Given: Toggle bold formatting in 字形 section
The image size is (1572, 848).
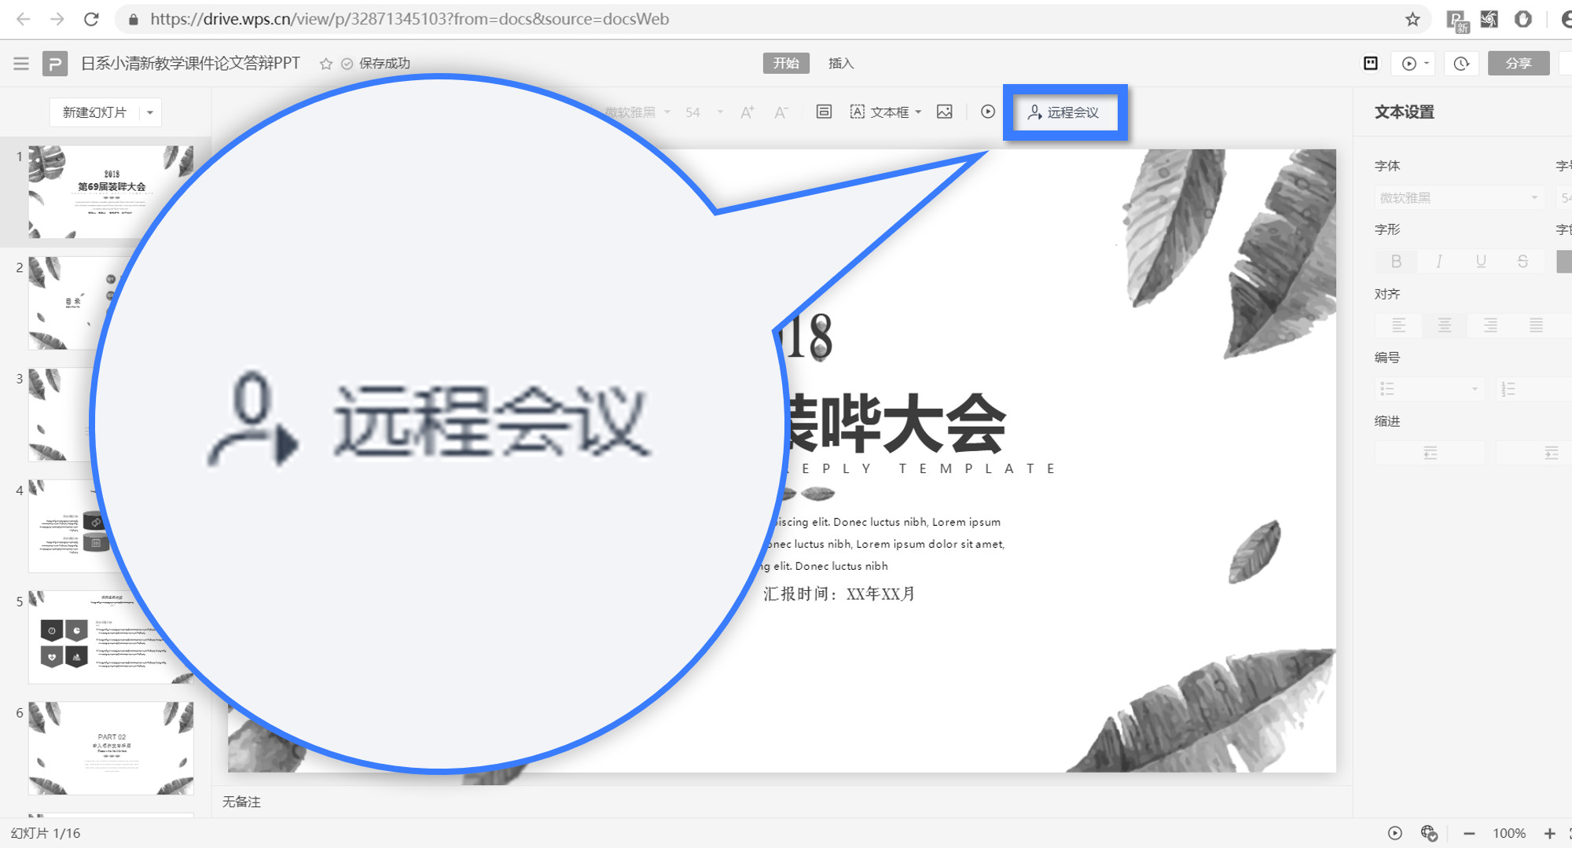Looking at the screenshot, I should coord(1396,261).
